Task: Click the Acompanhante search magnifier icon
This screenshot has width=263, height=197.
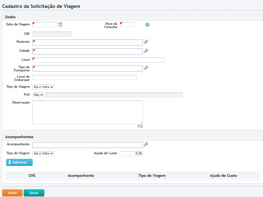Action: coord(146,144)
